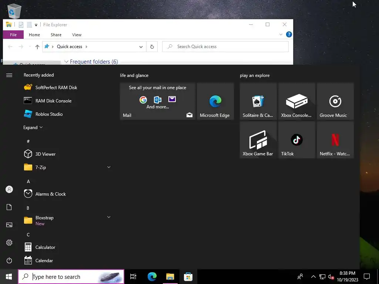Click File Explorer taskbar icon
379x284 pixels.
pyautogui.click(x=170, y=277)
